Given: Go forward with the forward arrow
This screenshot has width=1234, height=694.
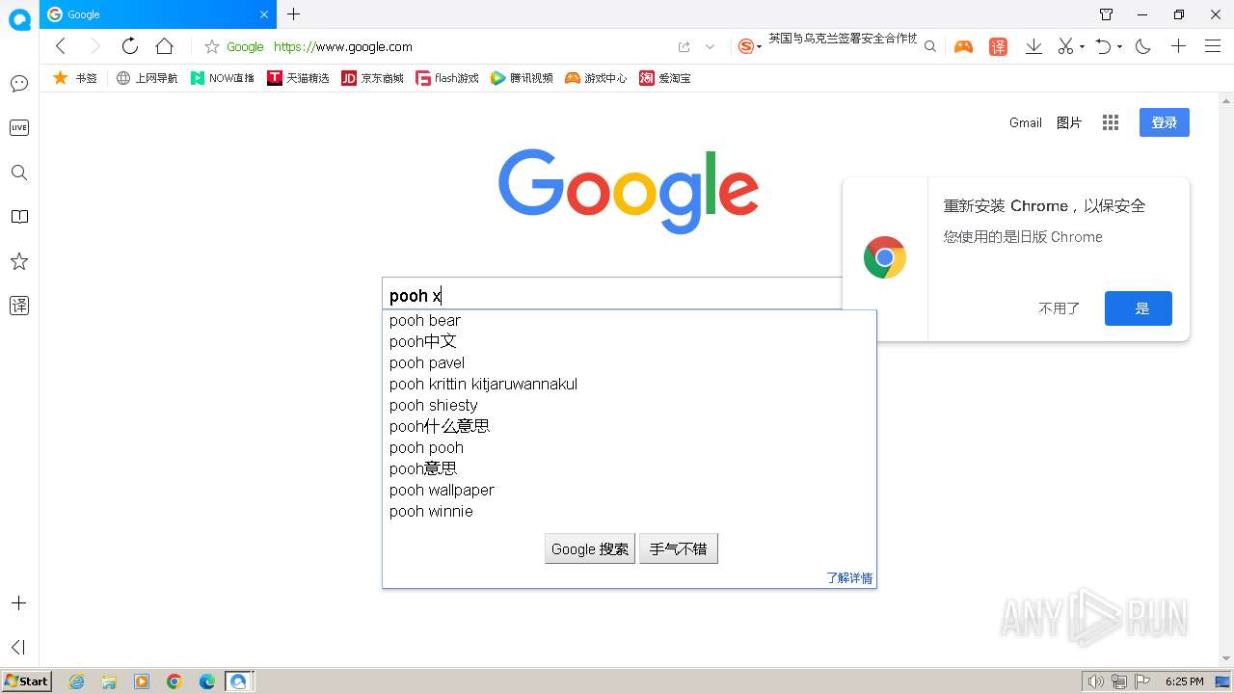Looking at the screenshot, I should click(x=94, y=46).
